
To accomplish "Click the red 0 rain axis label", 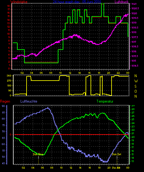I will (x=11, y=135).
